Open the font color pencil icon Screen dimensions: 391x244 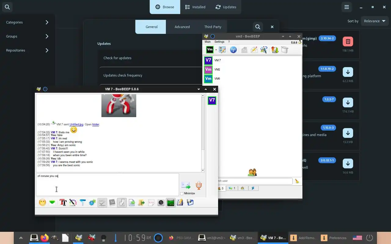coord(73,203)
